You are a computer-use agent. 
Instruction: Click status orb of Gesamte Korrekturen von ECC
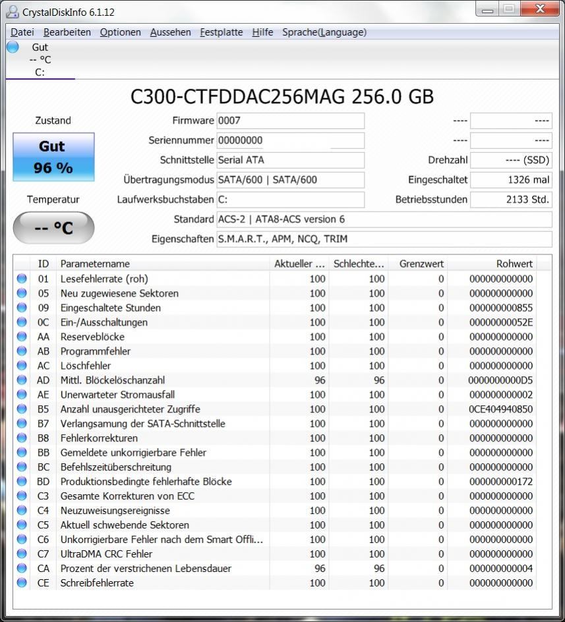[22, 496]
